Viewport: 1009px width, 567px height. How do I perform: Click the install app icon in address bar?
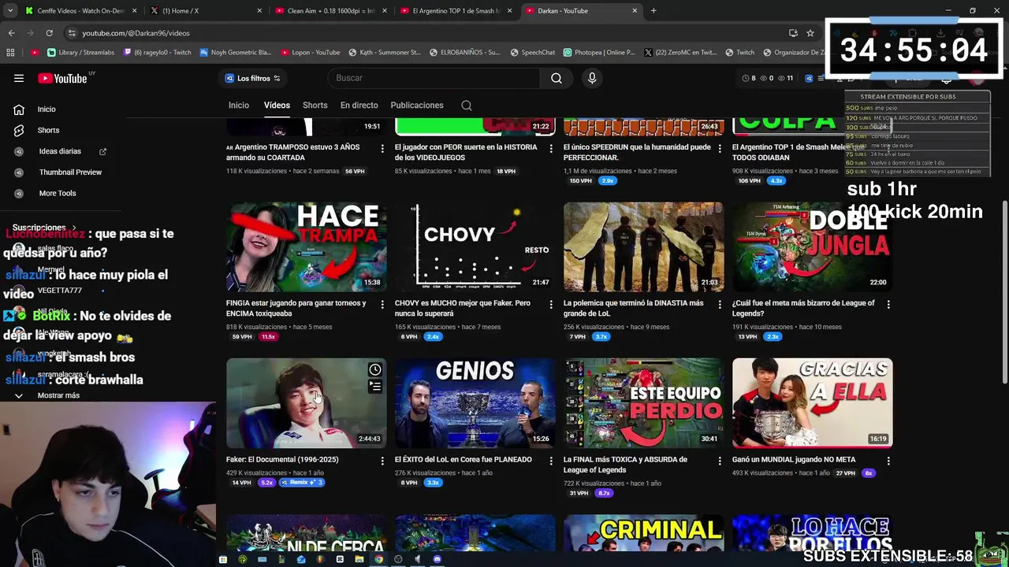tap(793, 33)
